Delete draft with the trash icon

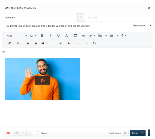point(125,133)
